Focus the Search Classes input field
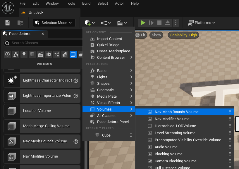This screenshot has height=169, width=239. [x=43, y=43]
